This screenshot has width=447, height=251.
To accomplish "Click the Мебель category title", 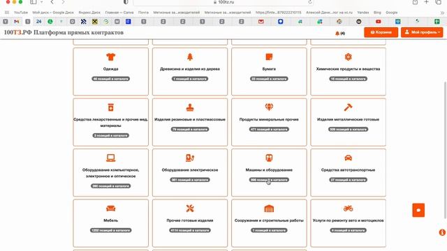I will tap(110, 220).
